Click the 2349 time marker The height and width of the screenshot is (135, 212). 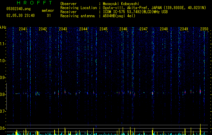tap(184, 29)
